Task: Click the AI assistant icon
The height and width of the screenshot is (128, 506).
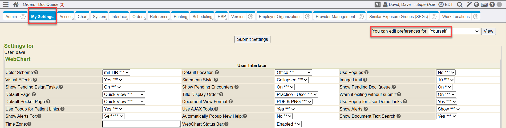Action: (377, 5)
